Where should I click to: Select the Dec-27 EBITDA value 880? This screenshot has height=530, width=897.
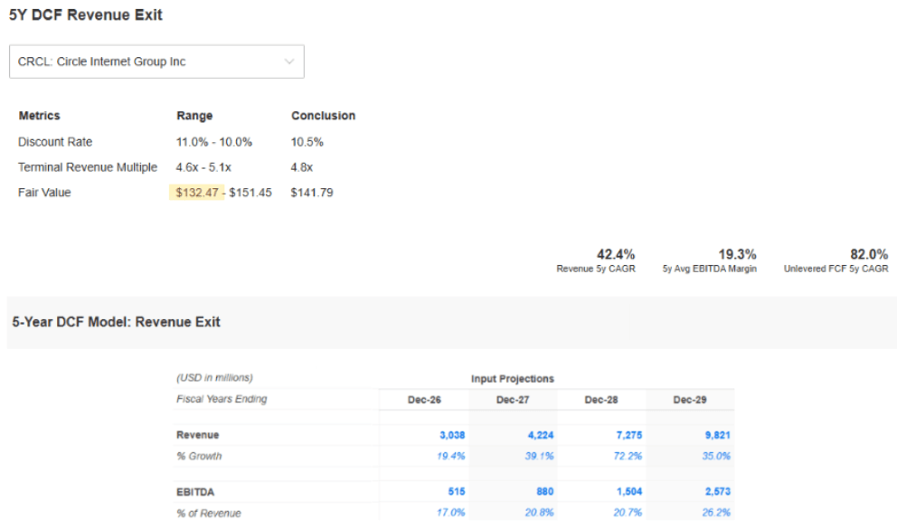tap(545, 492)
